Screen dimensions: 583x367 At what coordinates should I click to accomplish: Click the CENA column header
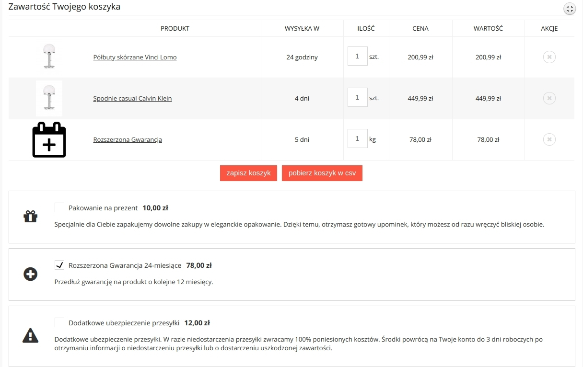(x=420, y=28)
